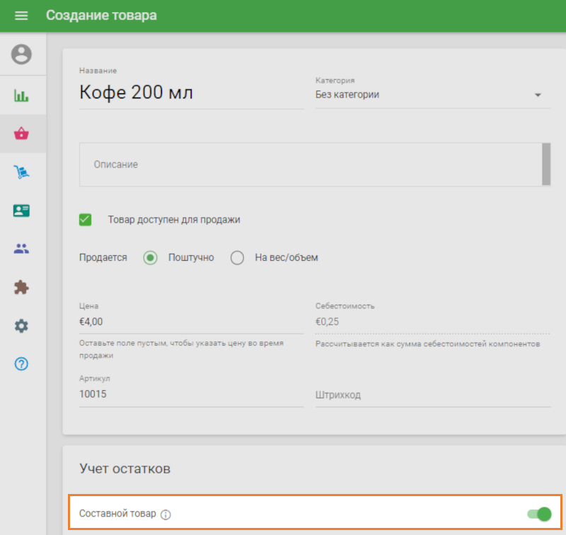Click the info icon beside Составной товар
The width and height of the screenshot is (566, 535).
(166, 515)
